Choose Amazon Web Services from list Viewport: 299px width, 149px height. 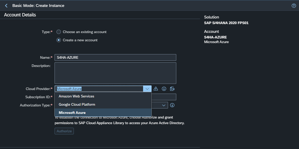point(103,96)
